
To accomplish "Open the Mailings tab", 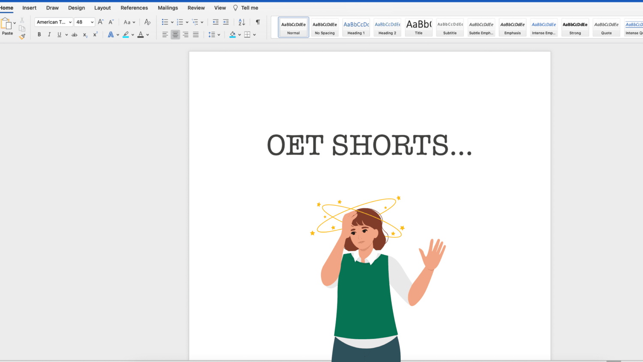I will coord(168,8).
